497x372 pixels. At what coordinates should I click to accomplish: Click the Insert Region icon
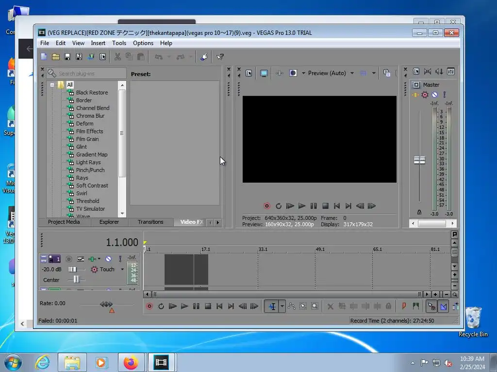(415, 306)
